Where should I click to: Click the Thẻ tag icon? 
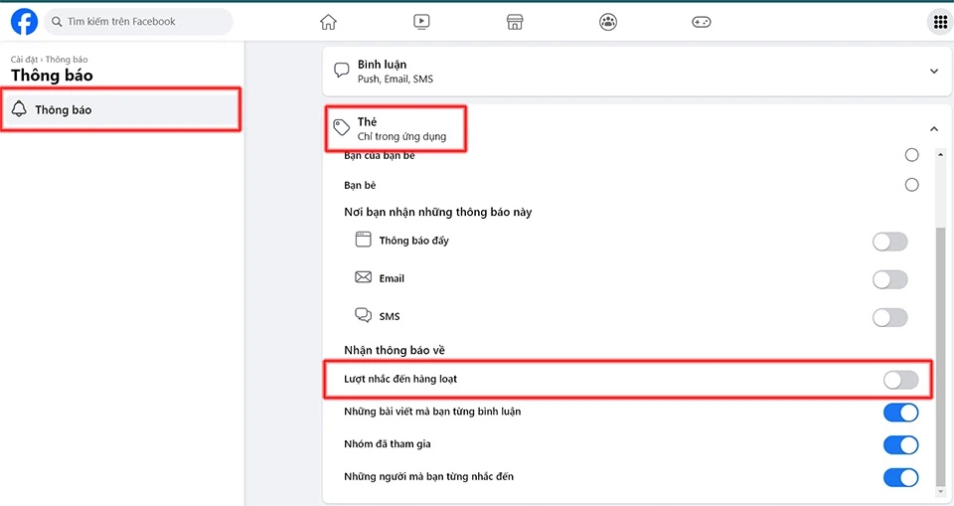[x=341, y=127]
